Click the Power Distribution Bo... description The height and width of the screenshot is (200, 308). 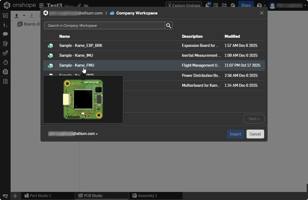(x=201, y=76)
